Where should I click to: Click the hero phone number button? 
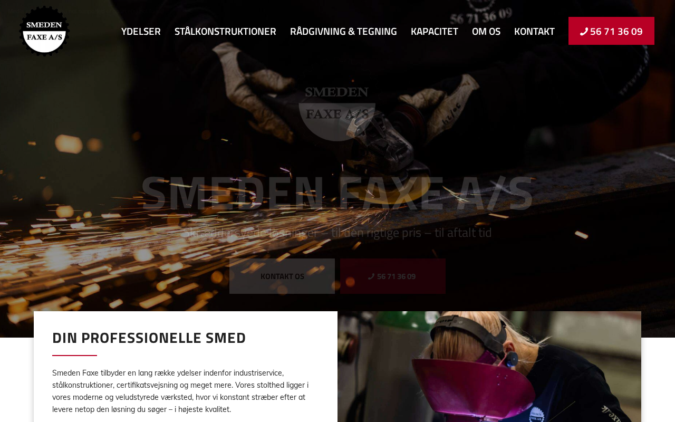393,276
